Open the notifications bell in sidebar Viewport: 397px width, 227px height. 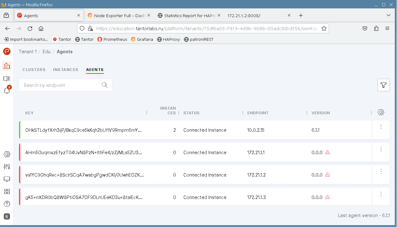7,91
